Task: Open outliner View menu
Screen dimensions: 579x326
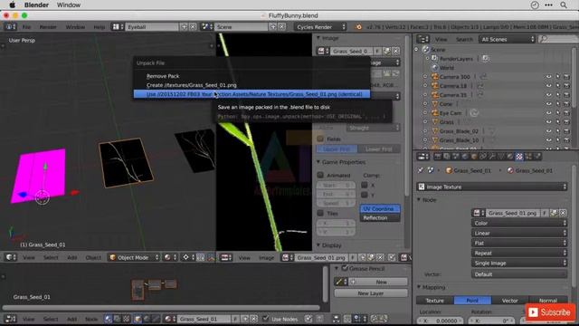Action: 441,39
